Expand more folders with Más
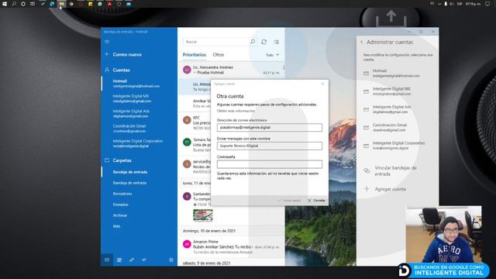This screenshot has width=496, height=279. 117,226
